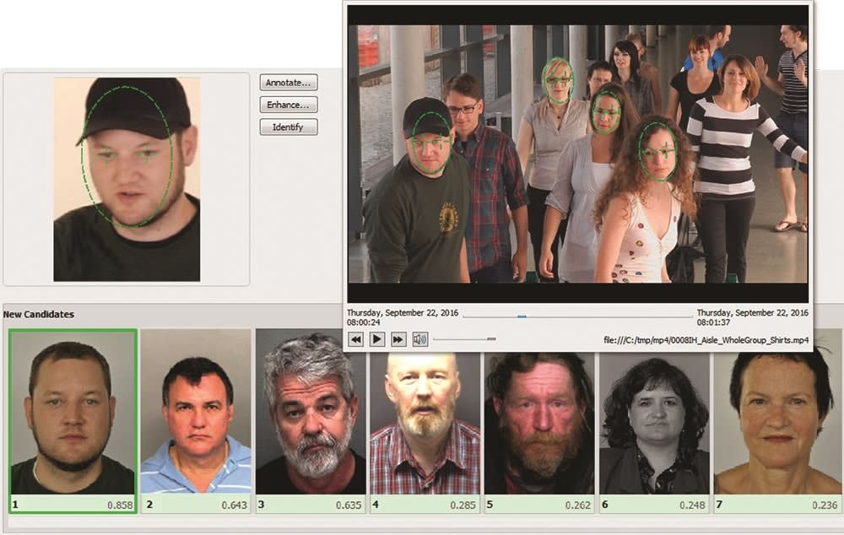Select candidate 2 thumbnail scored 0.643
844x535 pixels.
(x=196, y=412)
